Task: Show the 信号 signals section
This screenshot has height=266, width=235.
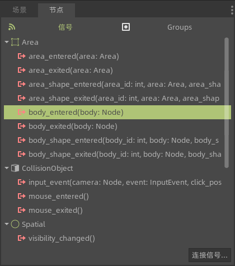Action: point(65,27)
